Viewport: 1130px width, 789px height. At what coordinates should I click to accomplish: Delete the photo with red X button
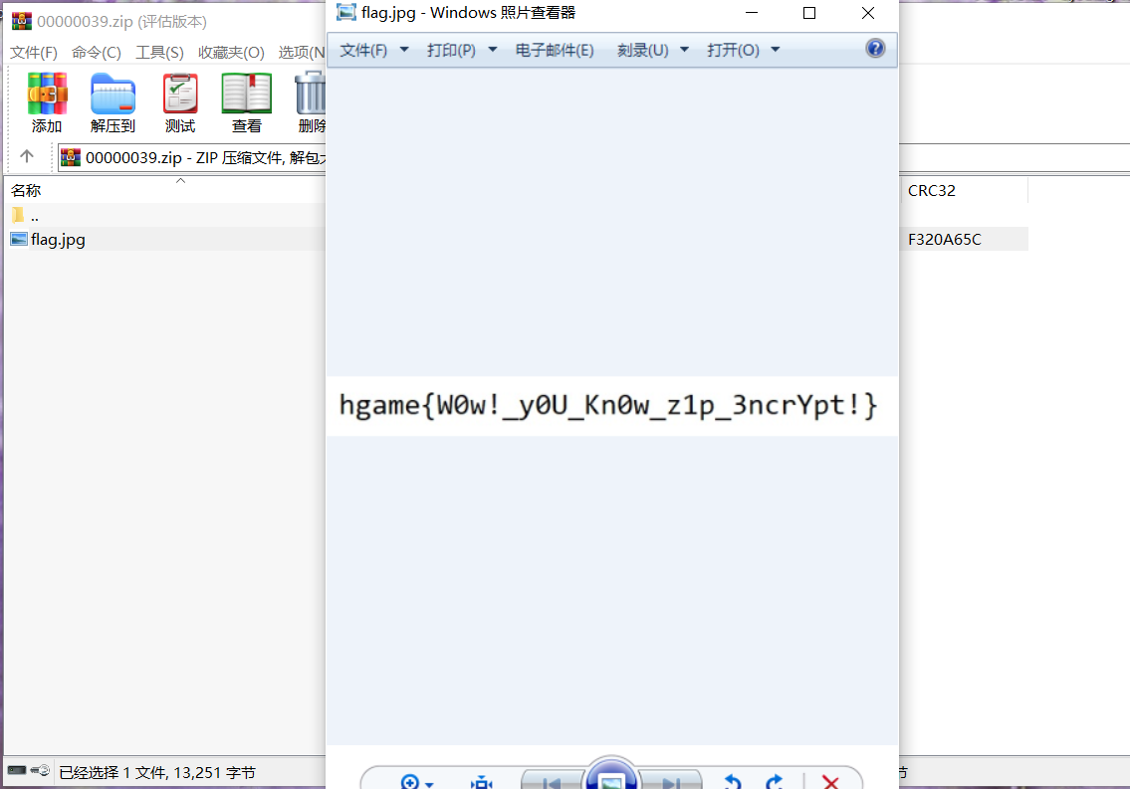(x=830, y=781)
